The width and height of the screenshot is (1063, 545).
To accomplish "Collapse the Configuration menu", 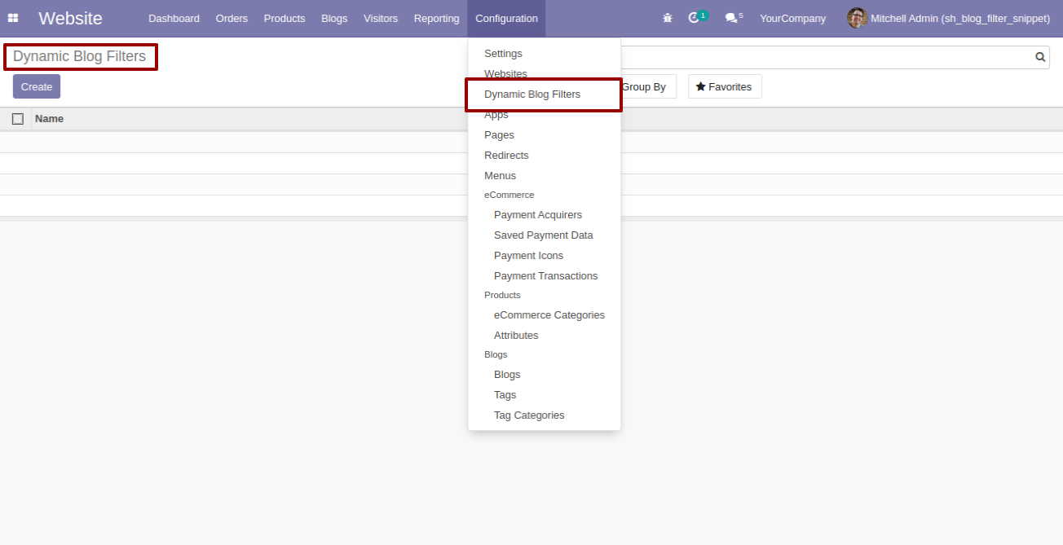I will click(x=506, y=18).
